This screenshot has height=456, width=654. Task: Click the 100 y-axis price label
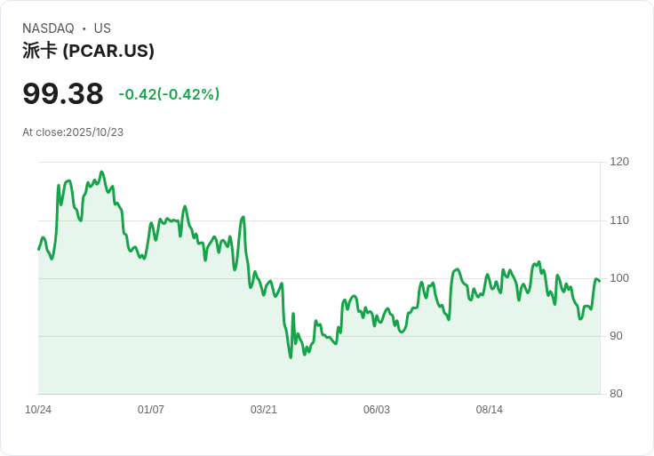(619, 278)
